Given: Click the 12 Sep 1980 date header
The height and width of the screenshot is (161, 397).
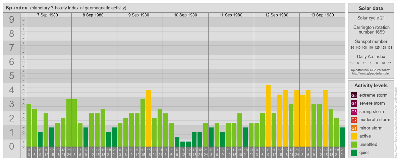Looking at the screenshot, I should pos(277,15).
